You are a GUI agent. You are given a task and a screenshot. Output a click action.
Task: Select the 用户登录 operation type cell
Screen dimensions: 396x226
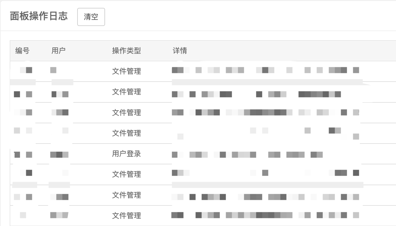tap(127, 154)
